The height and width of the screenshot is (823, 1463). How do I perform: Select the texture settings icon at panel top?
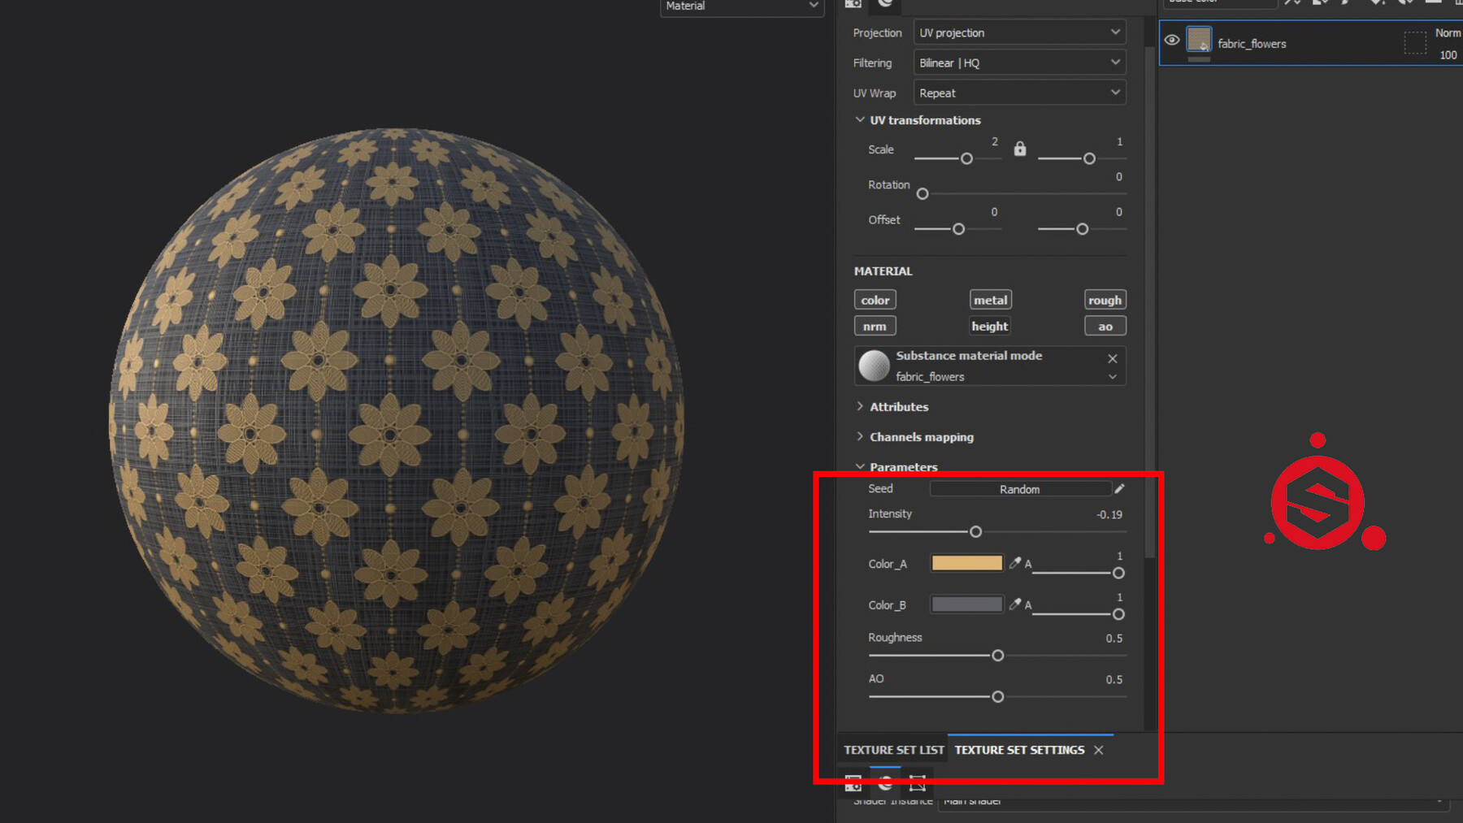853,5
